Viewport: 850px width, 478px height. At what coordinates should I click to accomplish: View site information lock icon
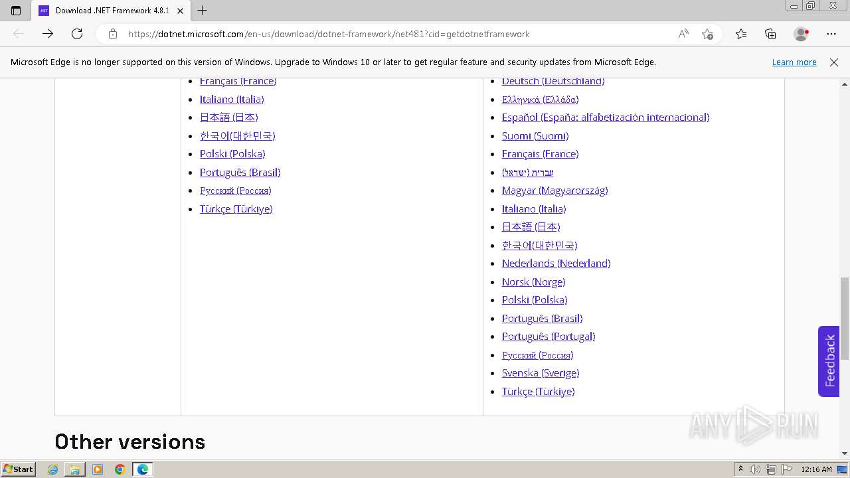(x=113, y=34)
